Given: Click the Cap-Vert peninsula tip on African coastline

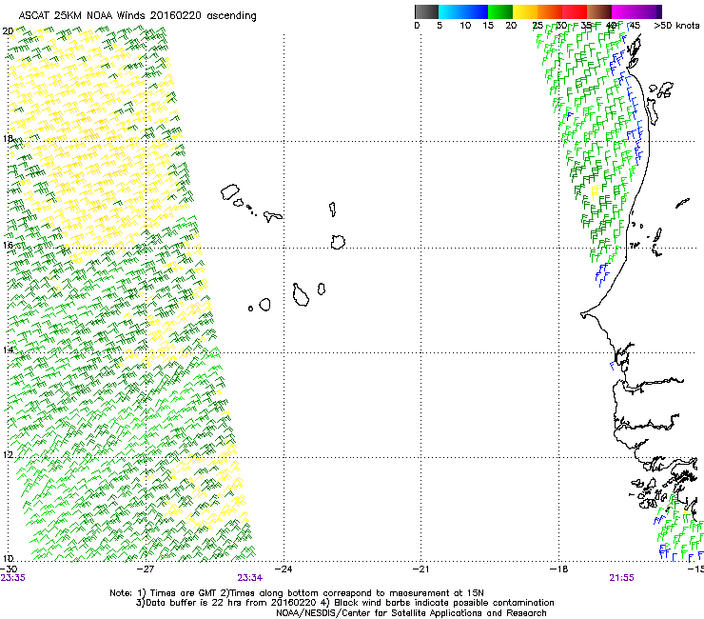Looking at the screenshot, I should (583, 314).
